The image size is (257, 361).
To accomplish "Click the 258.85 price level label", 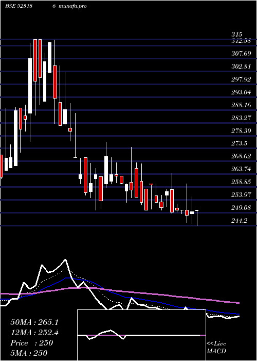I will tap(241, 183).
